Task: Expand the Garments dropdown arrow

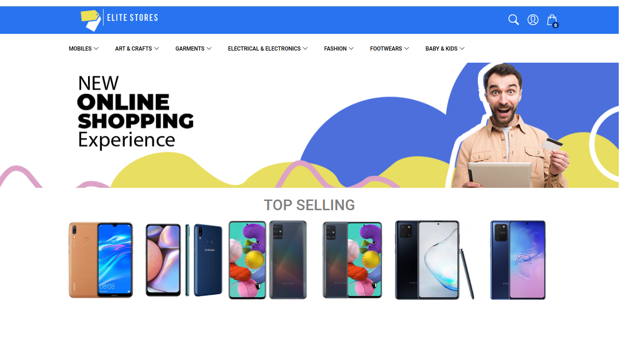Action: [209, 48]
